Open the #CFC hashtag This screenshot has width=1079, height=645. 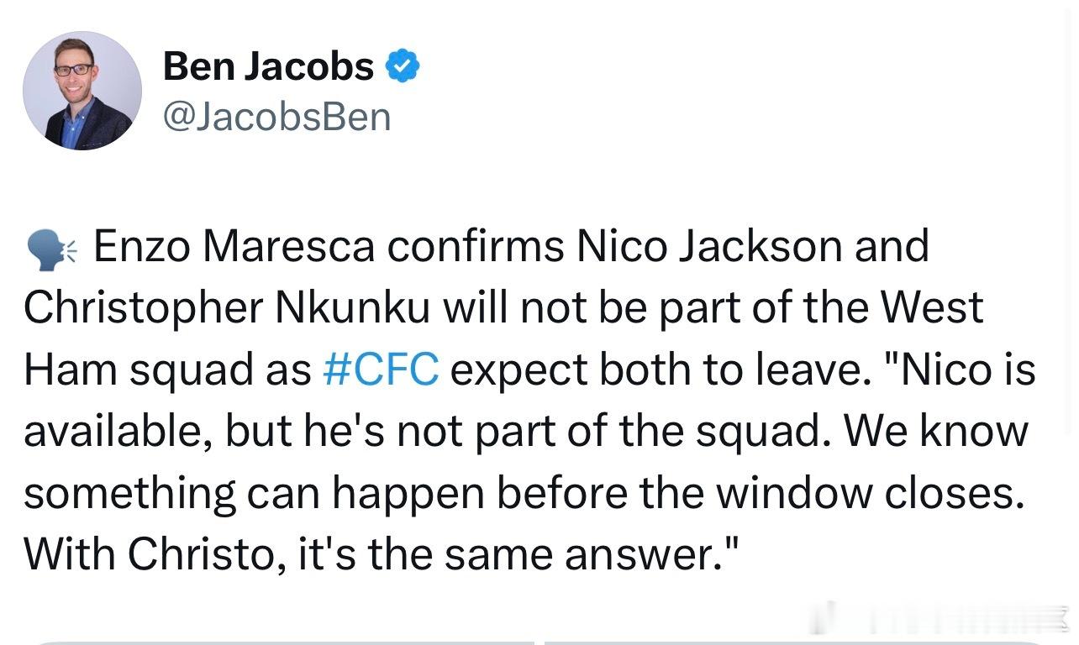[x=381, y=369]
